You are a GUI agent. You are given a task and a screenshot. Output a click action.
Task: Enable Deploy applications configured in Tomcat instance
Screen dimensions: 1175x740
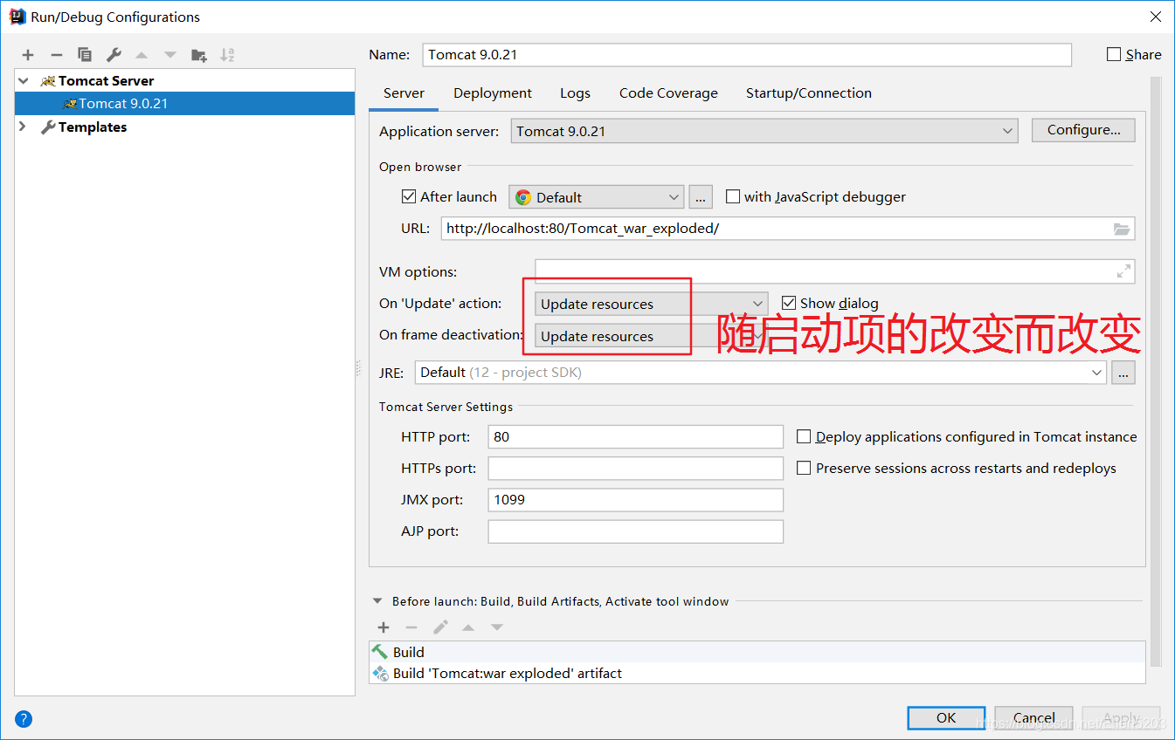click(x=804, y=436)
